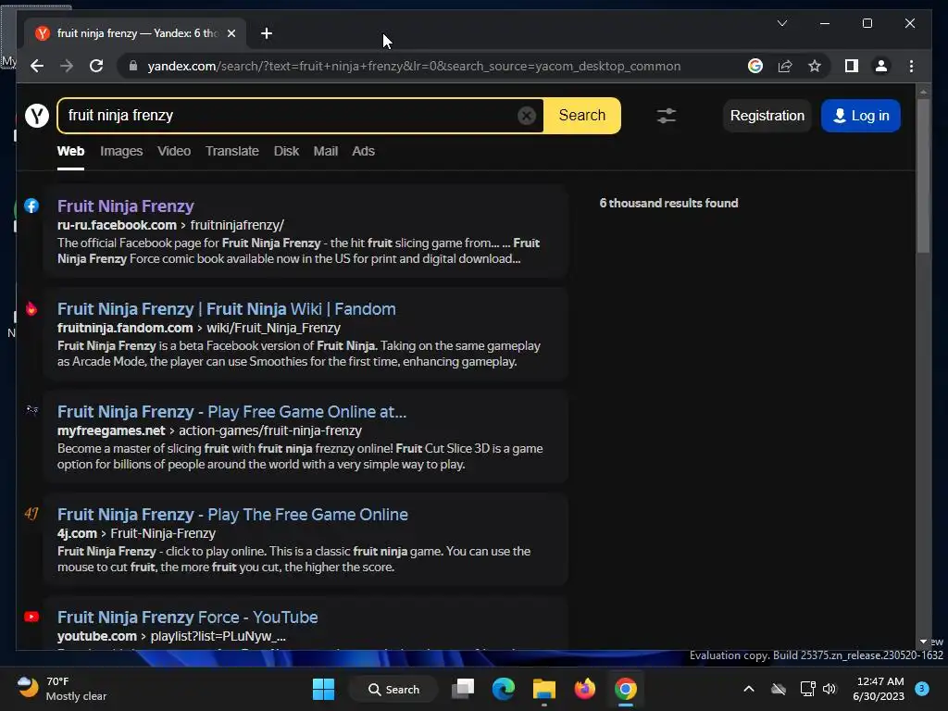
Task: Click the Log in button
Action: 861,116
